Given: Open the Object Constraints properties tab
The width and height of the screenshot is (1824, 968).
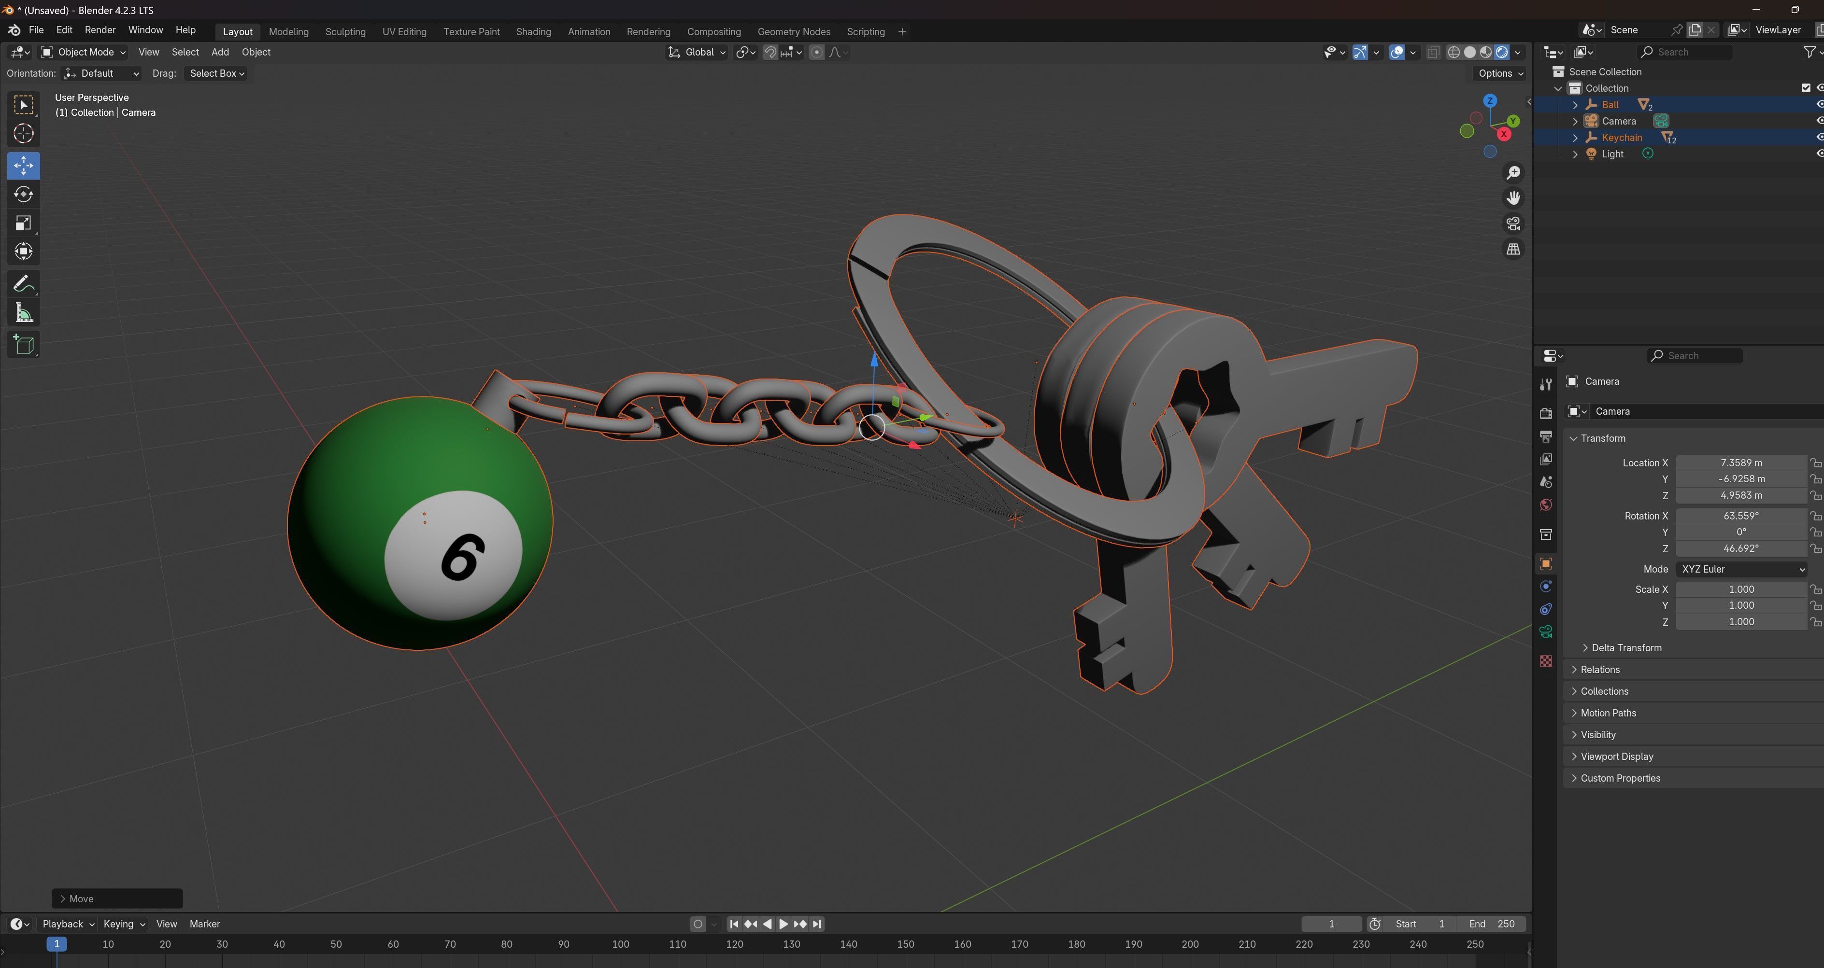Looking at the screenshot, I should [1546, 609].
